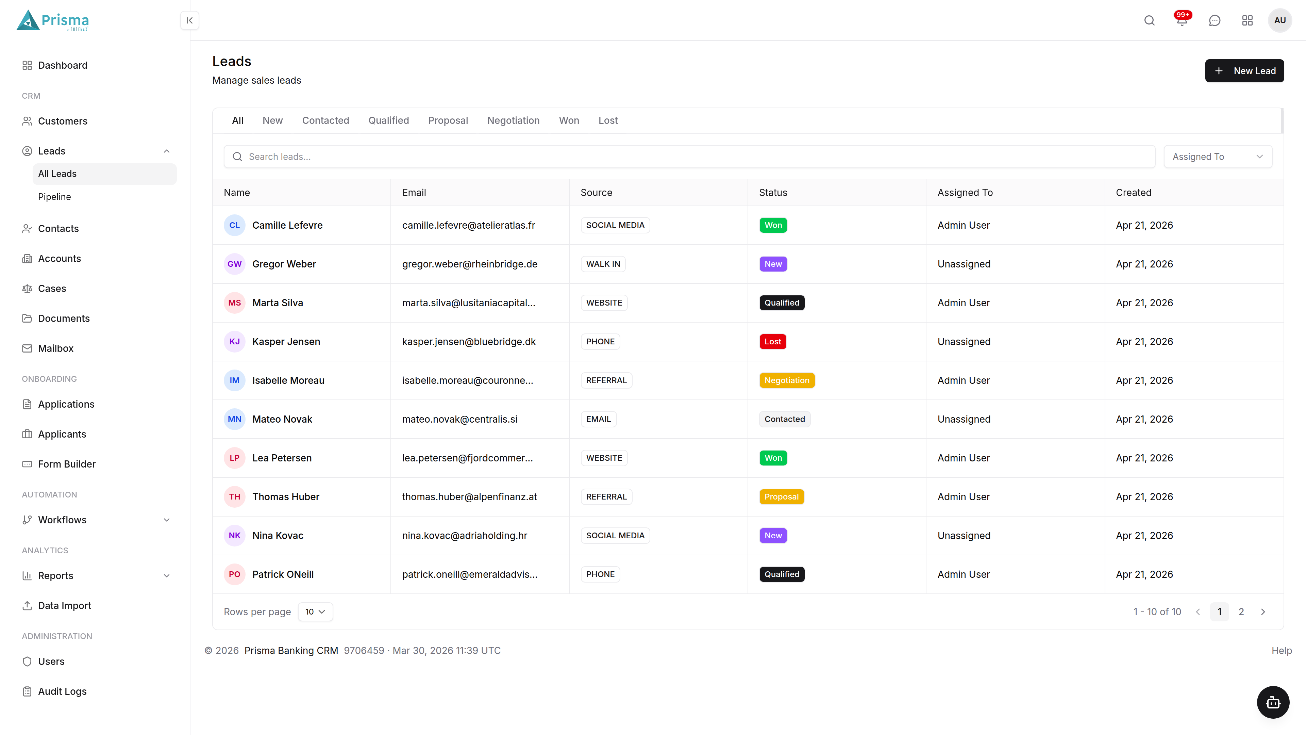Viewport: 1306px width, 735px height.
Task: Switch to the Qualified tab
Action: pos(388,121)
